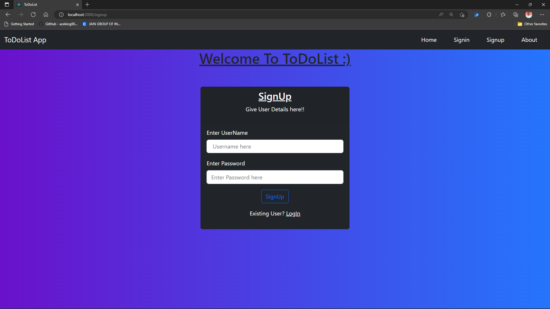Select the About navigation item
The image size is (550, 309).
click(529, 40)
